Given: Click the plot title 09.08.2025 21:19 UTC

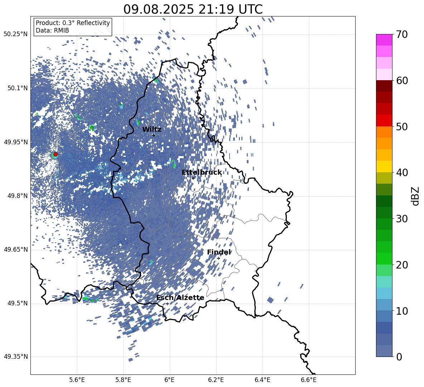Looking at the screenshot, I should pos(193,9).
